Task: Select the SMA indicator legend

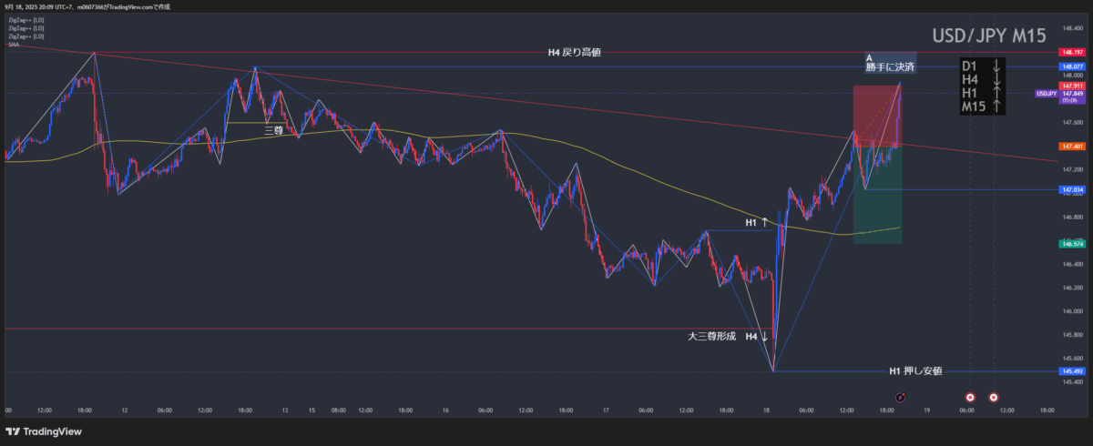Action: coord(14,44)
